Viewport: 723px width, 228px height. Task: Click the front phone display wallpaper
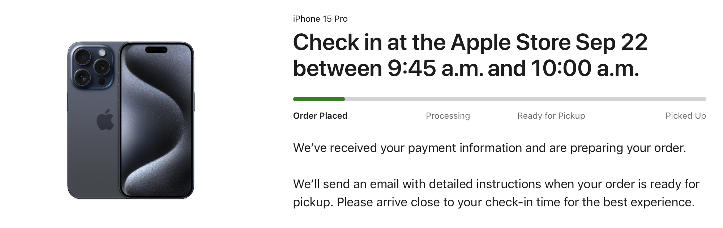point(156,120)
